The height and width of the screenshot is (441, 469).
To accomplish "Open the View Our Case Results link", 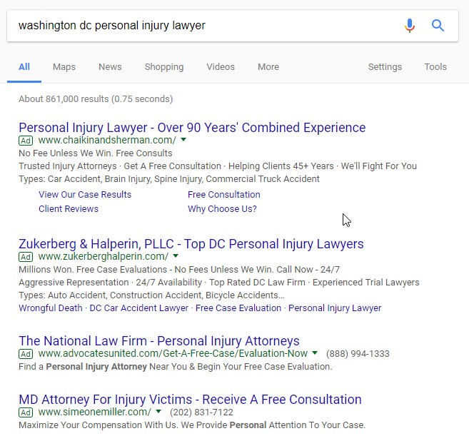I will (85, 195).
